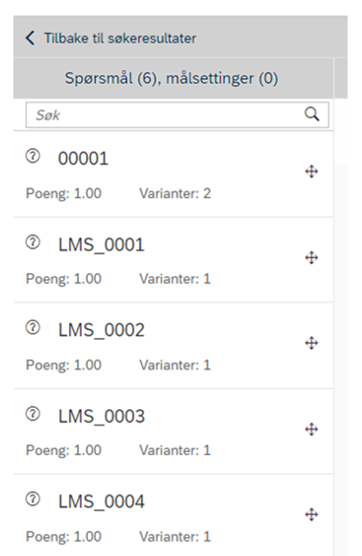The image size is (362, 556).
Task: Open the LMS_0003 list item
Action: (173, 431)
